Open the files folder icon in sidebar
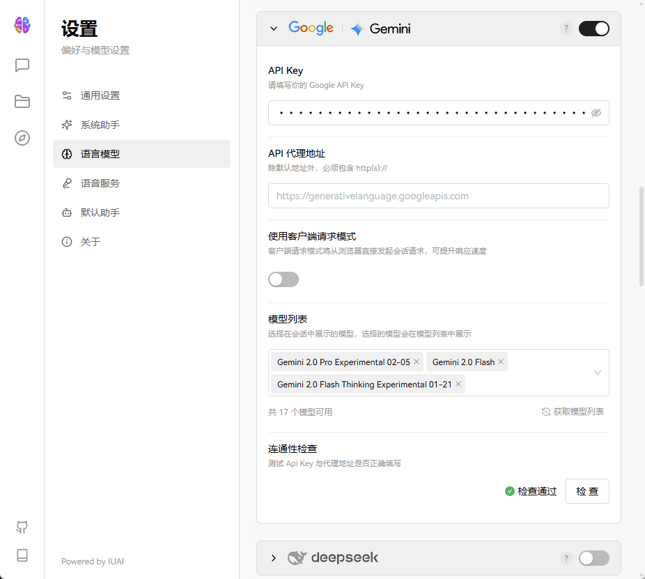Screen dimensions: 645x579 click(x=22, y=101)
